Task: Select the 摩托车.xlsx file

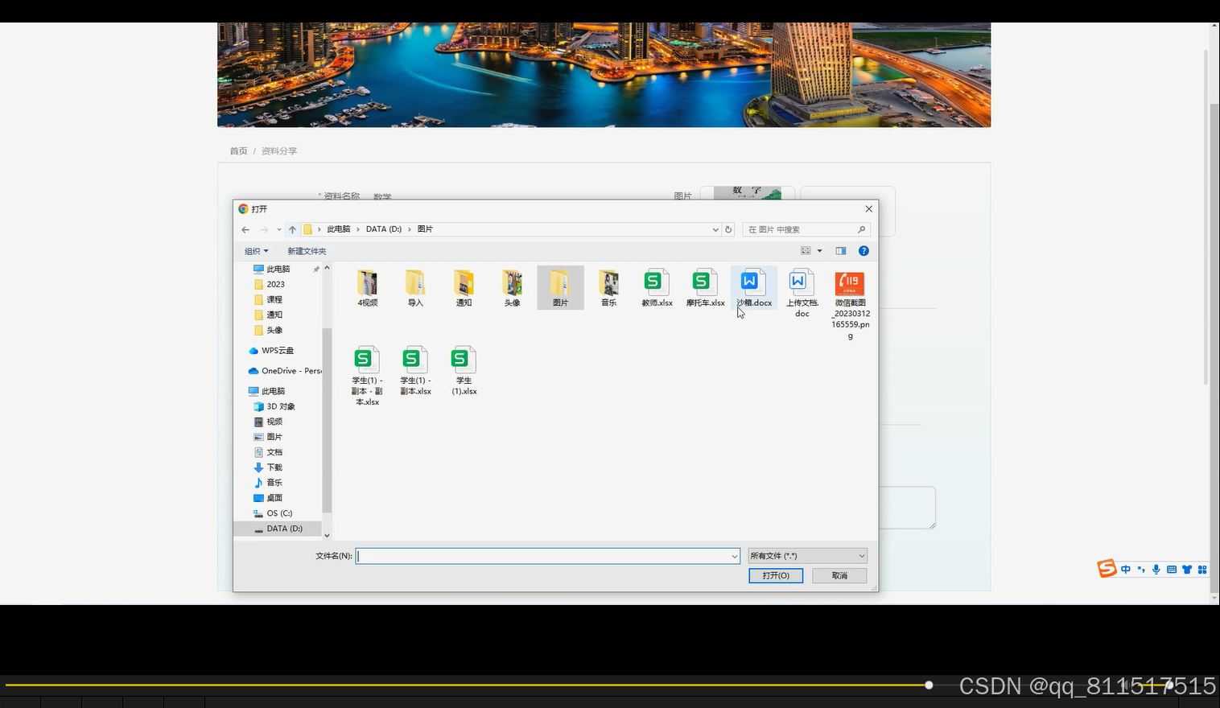Action: click(x=705, y=288)
